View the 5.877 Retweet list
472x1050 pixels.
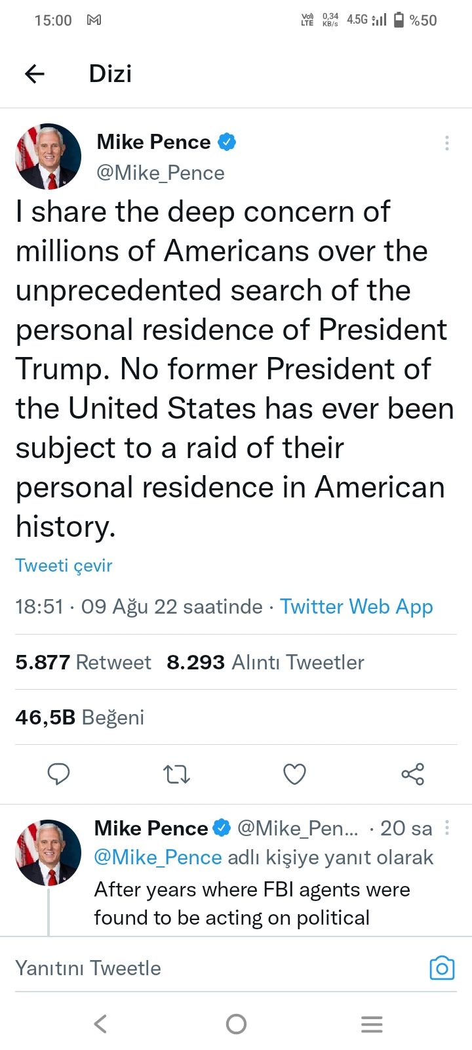pyautogui.click(x=83, y=662)
